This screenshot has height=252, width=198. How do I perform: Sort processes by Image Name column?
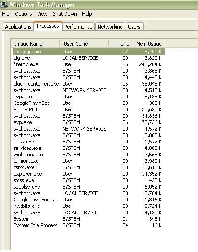(35, 44)
